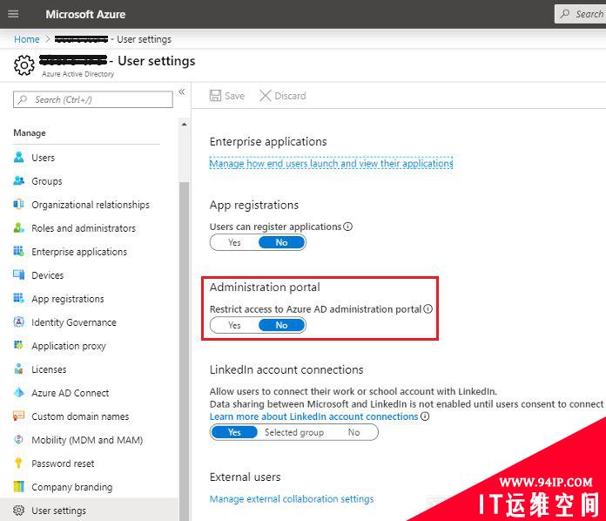The image size is (606, 521).
Task: Click the Enterprise applications sidebar icon
Action: coord(18,252)
